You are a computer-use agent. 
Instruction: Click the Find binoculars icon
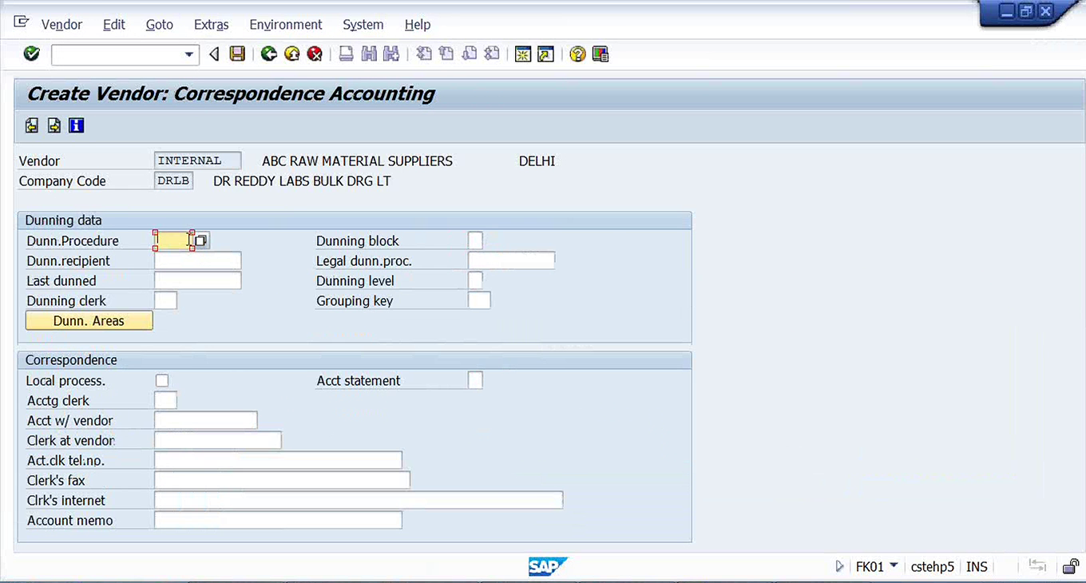tap(369, 54)
